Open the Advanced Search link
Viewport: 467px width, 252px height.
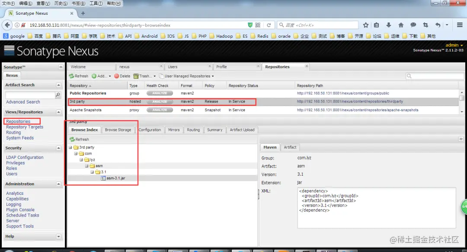tap(23, 102)
